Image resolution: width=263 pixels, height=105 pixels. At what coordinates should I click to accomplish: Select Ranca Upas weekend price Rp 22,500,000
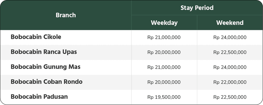coord(230,52)
